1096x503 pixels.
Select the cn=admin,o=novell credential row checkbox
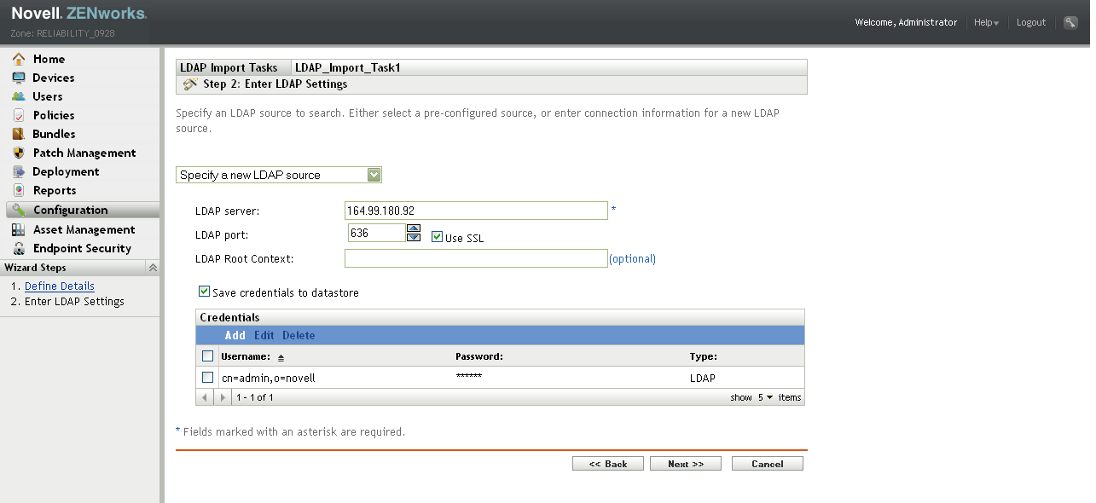pyautogui.click(x=207, y=377)
